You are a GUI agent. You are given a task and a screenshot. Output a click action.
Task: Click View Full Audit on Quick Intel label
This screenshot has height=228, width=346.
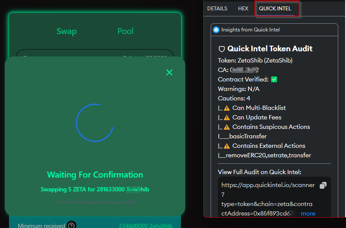[x=260, y=172]
